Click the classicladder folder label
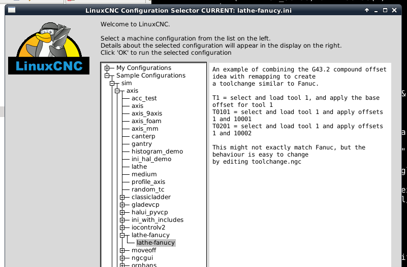Viewport: 407px width, 267px height. 151,197
